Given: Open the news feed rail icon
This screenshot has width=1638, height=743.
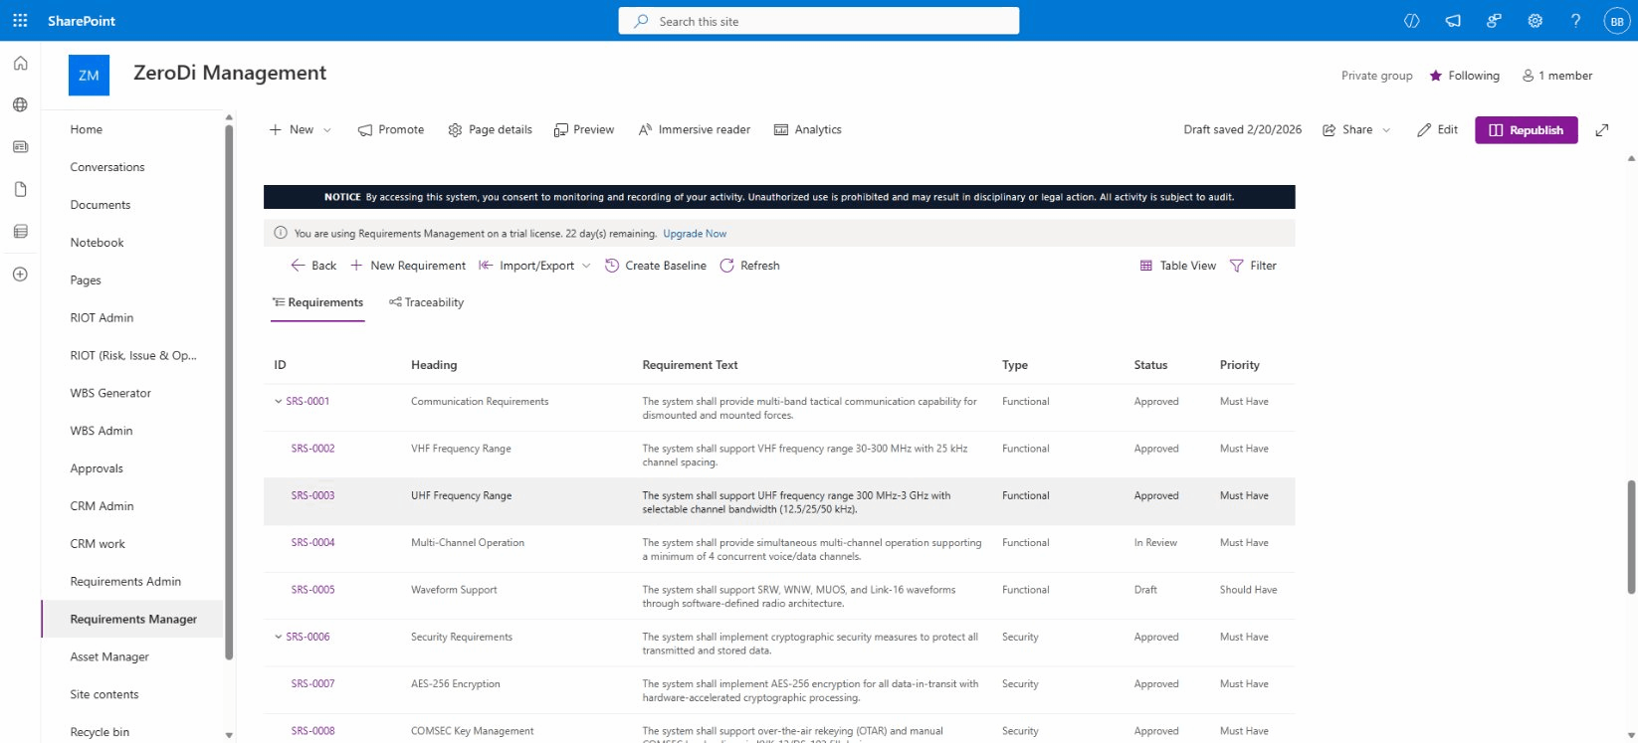Looking at the screenshot, I should [x=20, y=147].
